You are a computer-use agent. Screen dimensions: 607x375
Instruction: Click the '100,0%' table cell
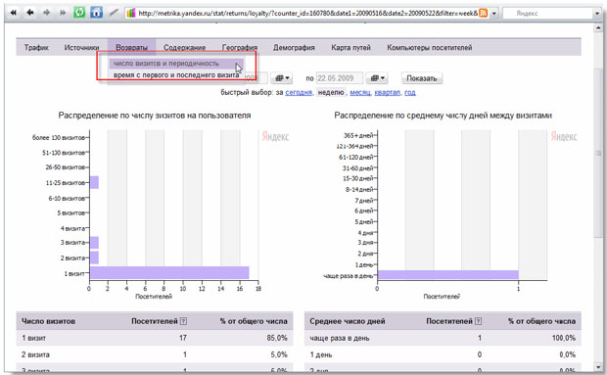[x=564, y=338]
